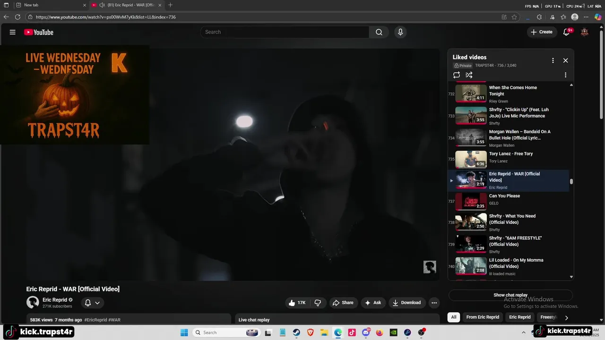Screen dimensions: 605x340
Task: Play Can You Please by GELO
Action: coord(508,202)
